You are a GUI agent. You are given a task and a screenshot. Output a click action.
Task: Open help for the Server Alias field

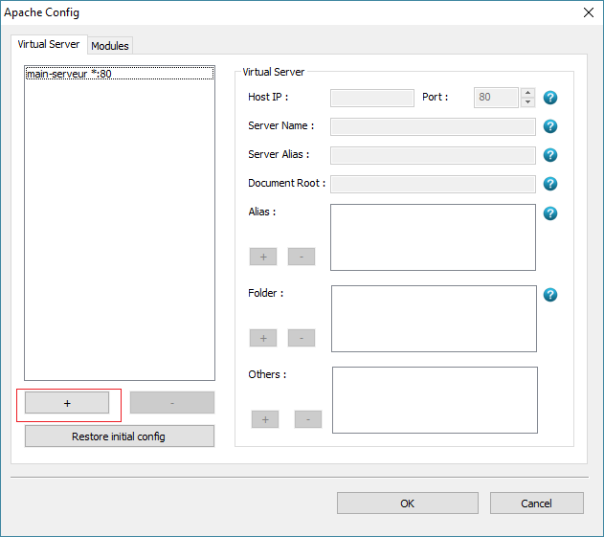[x=550, y=155]
